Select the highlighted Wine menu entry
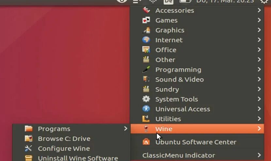271x161 pixels. click(x=197, y=128)
